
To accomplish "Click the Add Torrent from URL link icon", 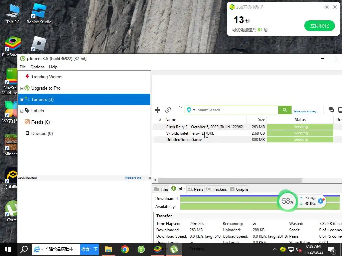I will [168, 110].
